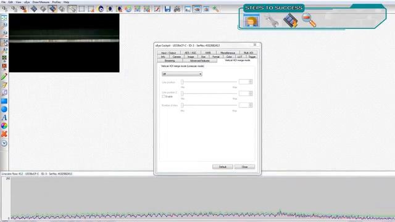Open the Profiles menu
This screenshot has height=222, width=395.
coord(56,2)
